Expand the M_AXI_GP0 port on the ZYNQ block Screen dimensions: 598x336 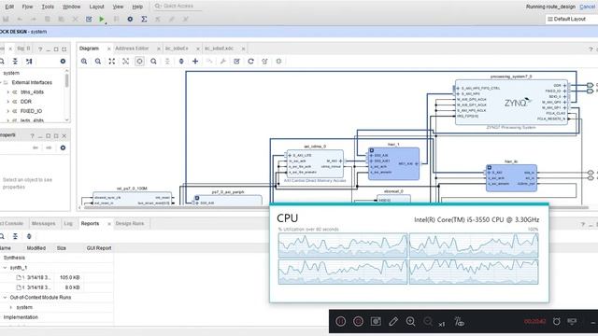pos(564,102)
